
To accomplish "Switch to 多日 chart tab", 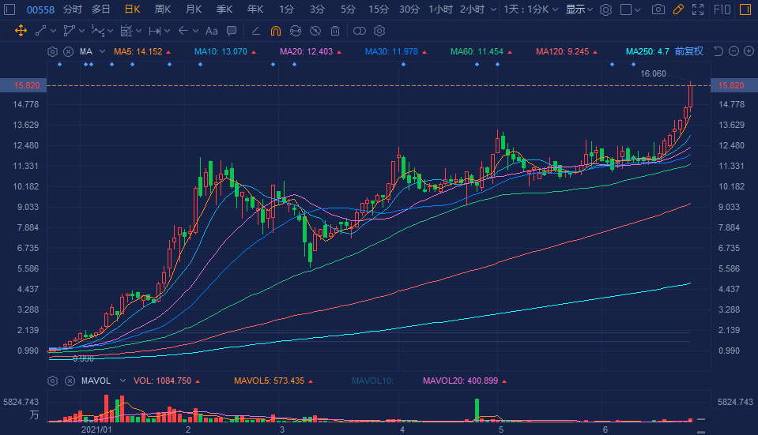I will coord(101,9).
